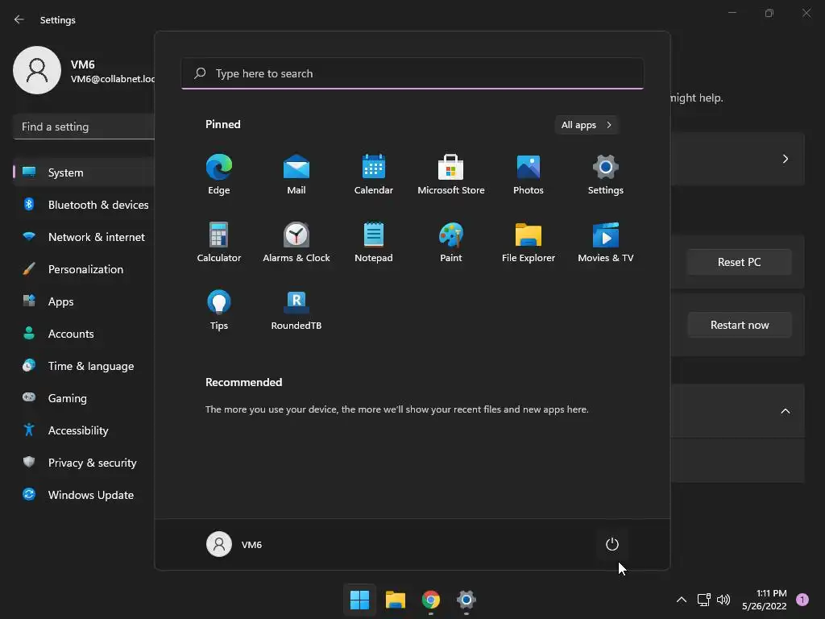This screenshot has width=825, height=619.
Task: Open Gaming settings category
Action: [84, 398]
